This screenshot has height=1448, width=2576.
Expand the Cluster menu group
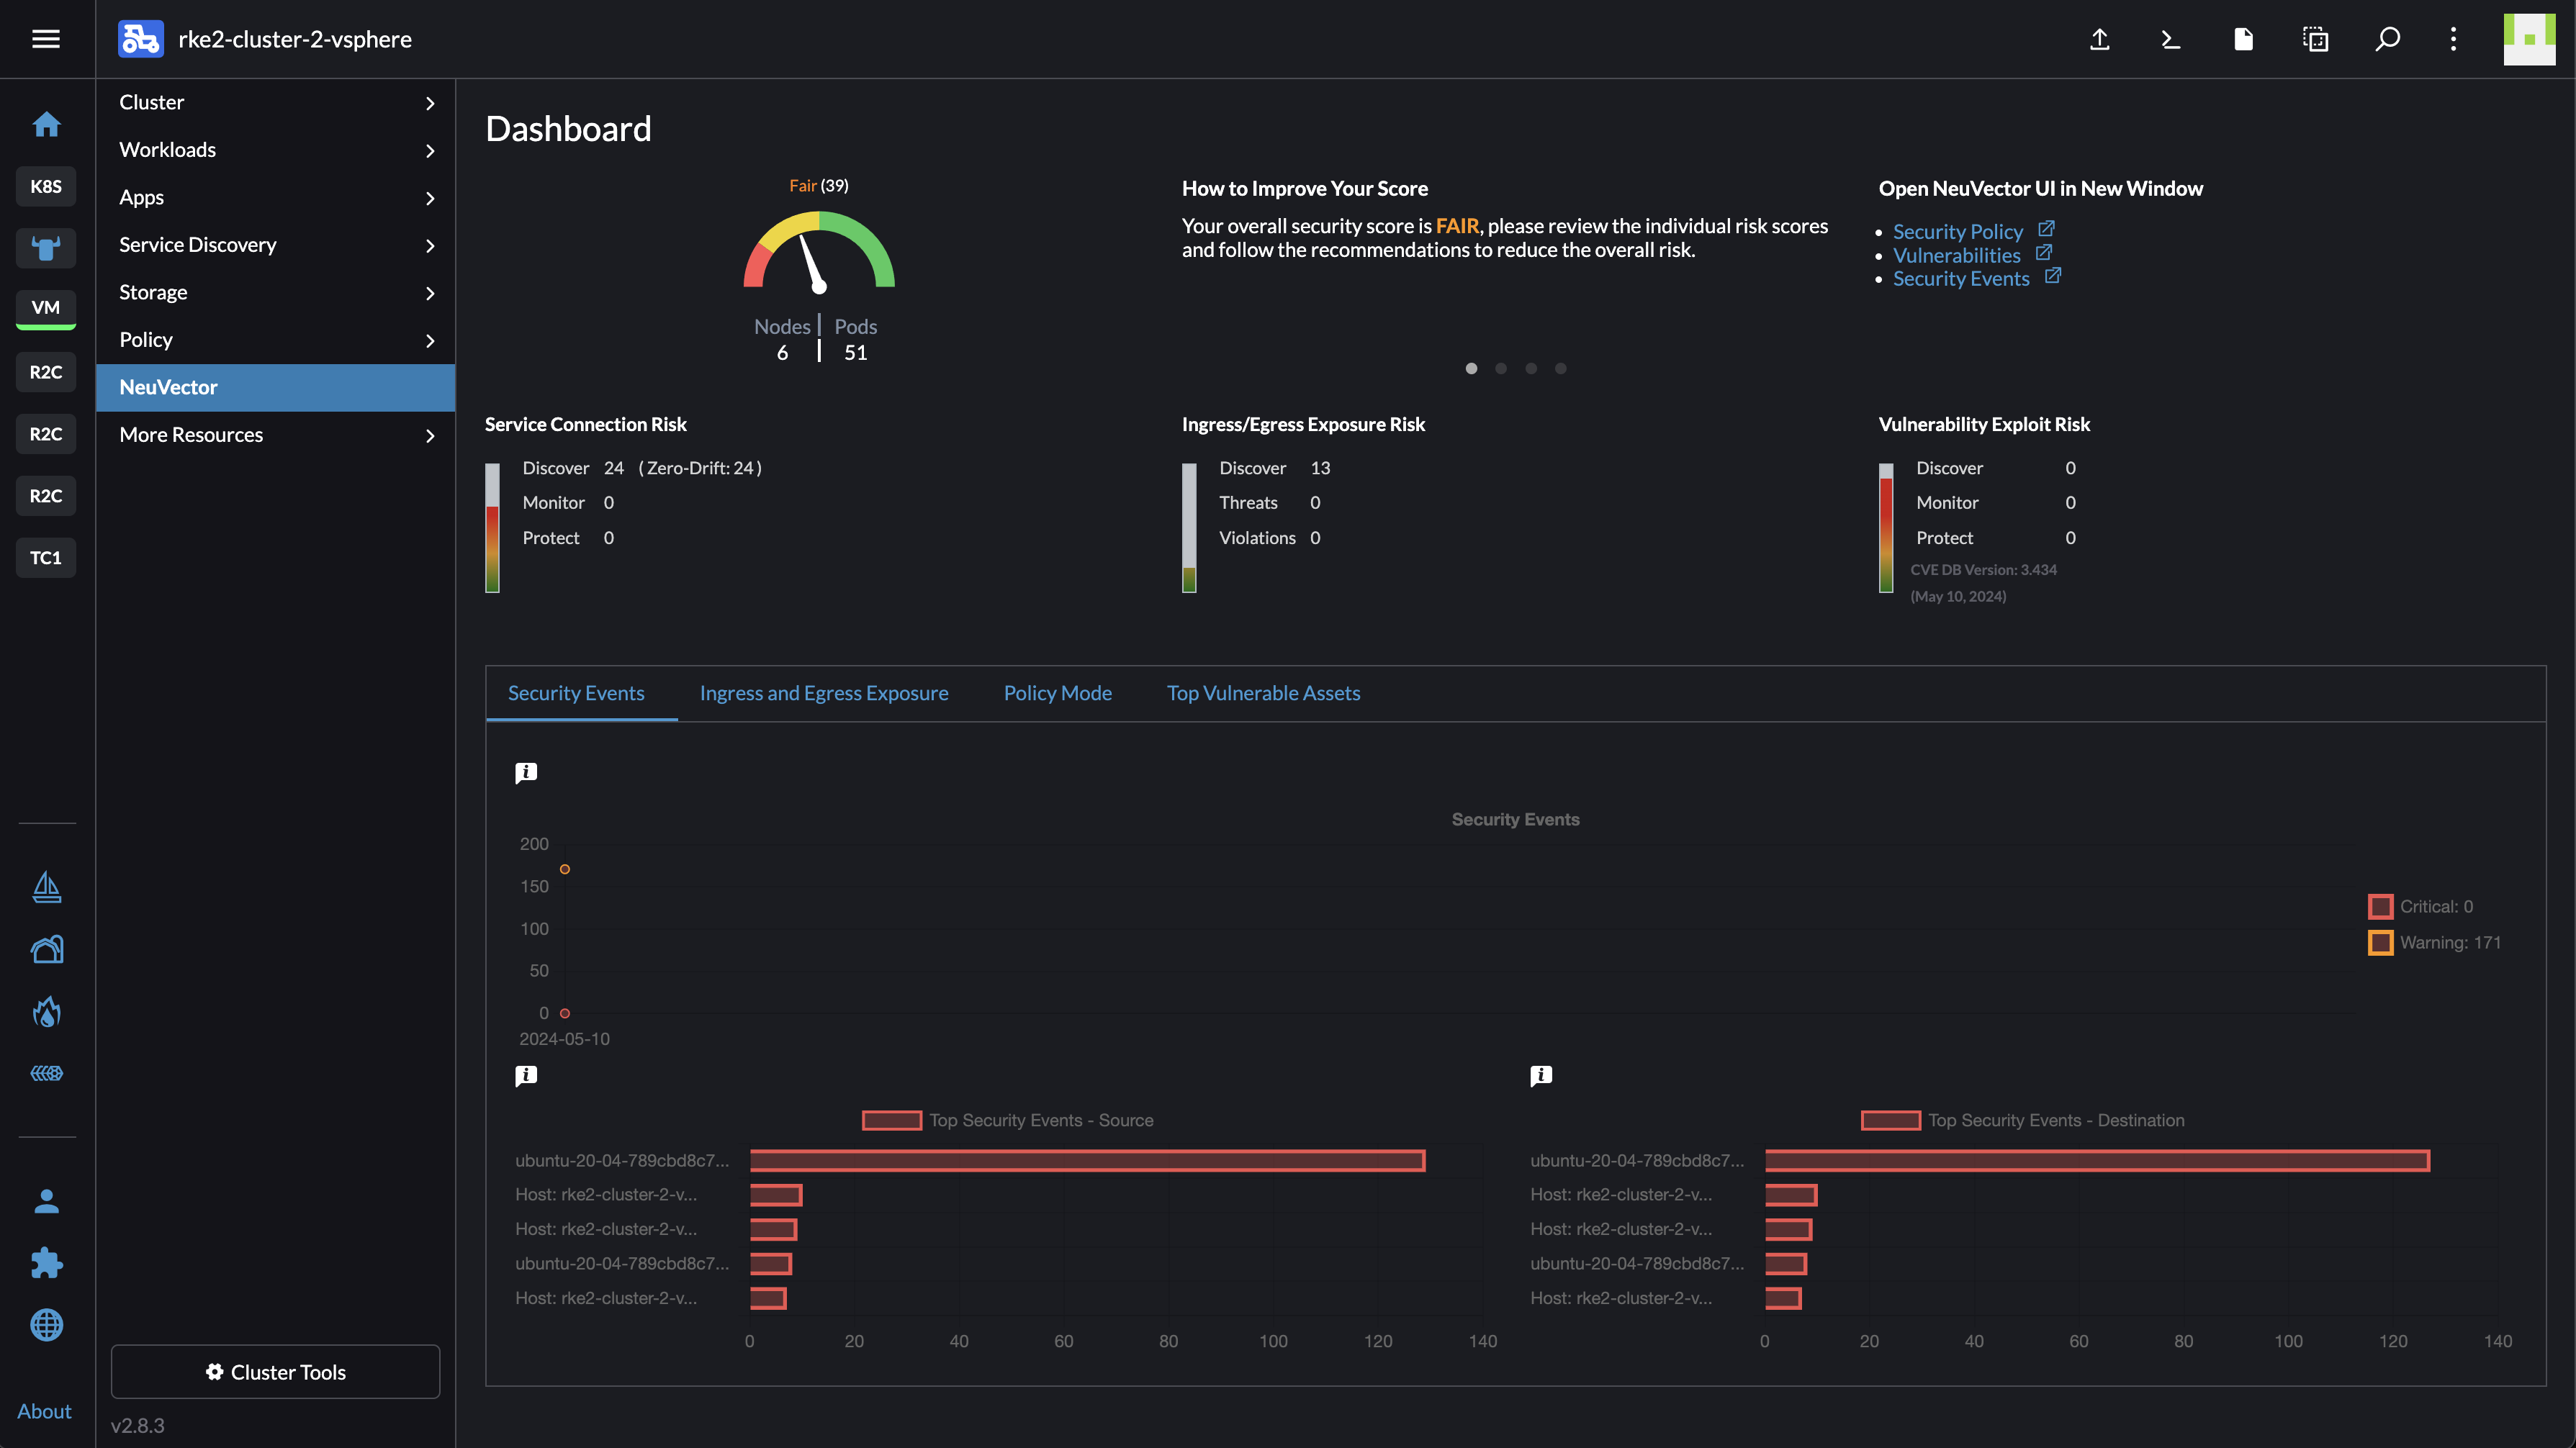(276, 103)
